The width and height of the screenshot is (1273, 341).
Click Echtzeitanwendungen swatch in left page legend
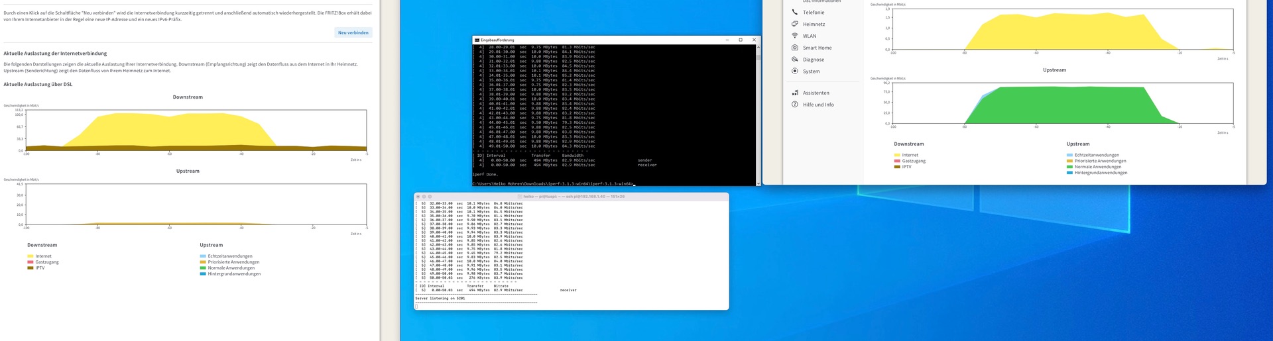pos(203,256)
